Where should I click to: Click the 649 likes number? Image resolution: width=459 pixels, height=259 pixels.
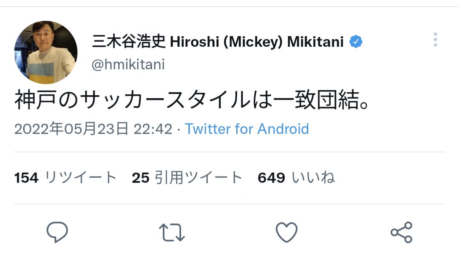tap(271, 178)
